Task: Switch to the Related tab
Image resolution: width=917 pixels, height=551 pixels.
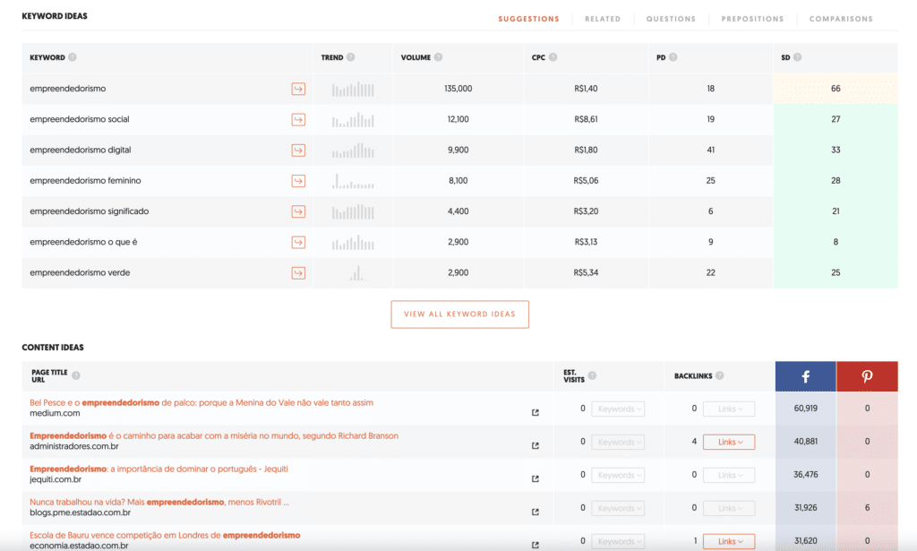Action: point(603,19)
